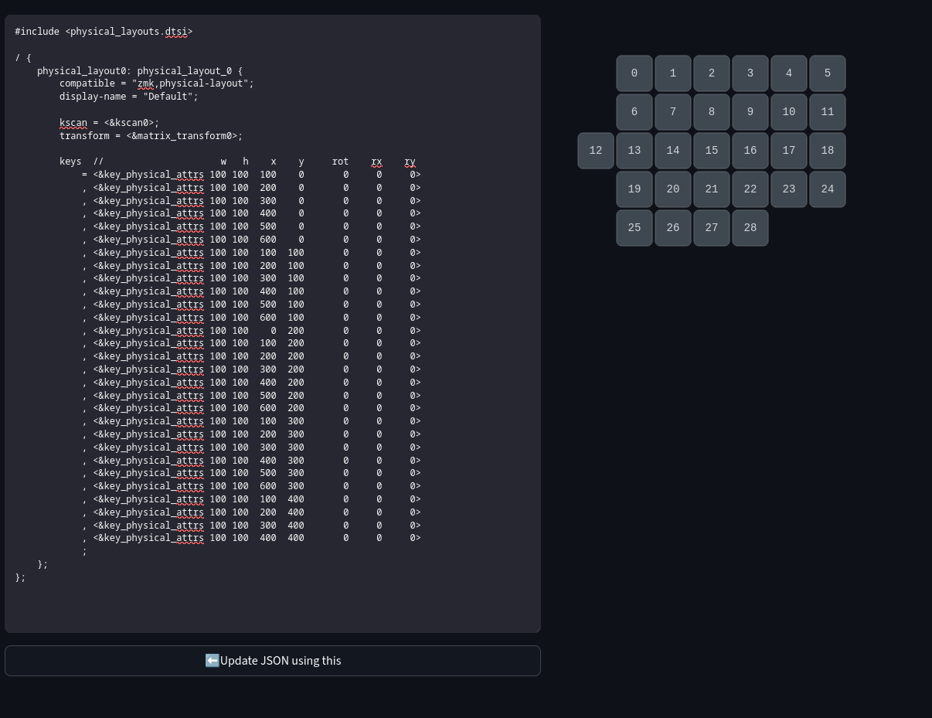Click key 6 in the second row

(x=634, y=112)
